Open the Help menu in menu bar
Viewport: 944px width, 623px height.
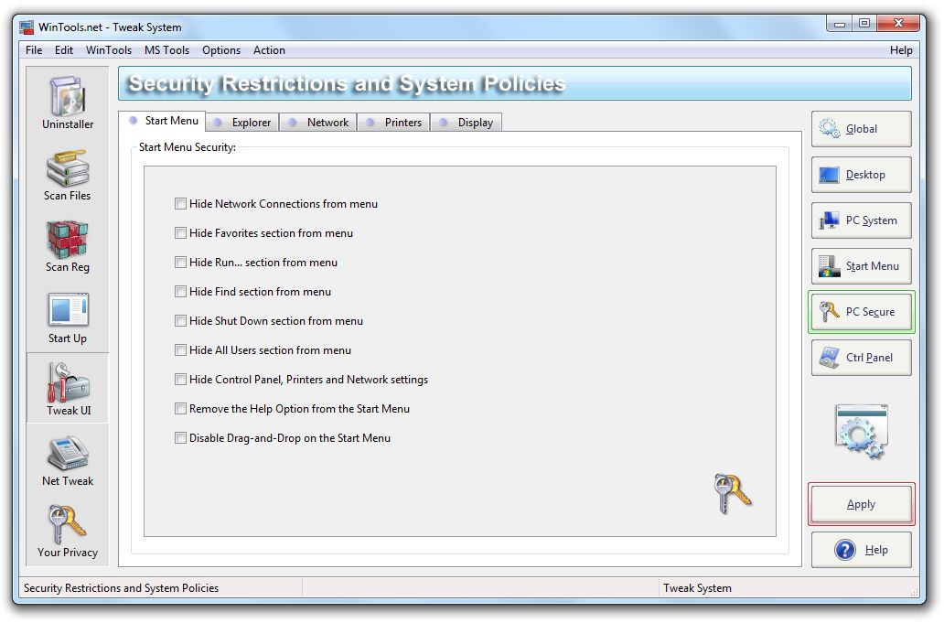point(901,50)
